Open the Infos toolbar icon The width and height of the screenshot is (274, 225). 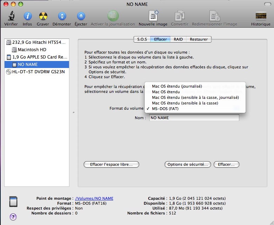point(27,16)
